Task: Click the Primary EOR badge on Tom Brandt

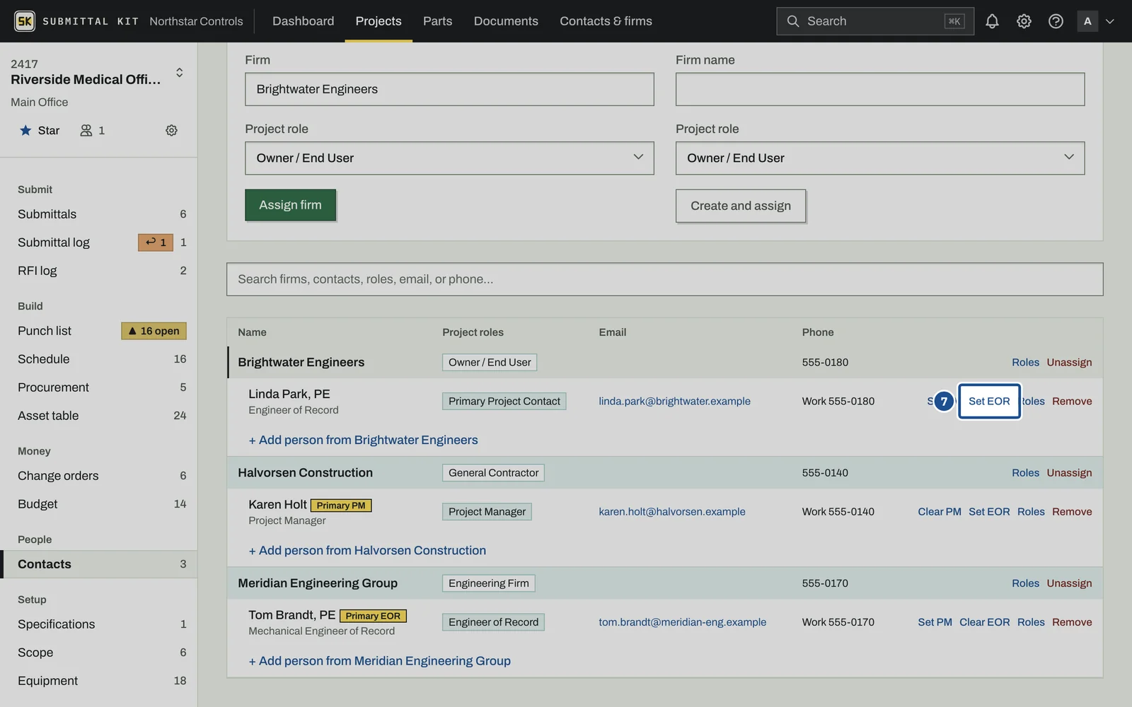Action: click(373, 616)
